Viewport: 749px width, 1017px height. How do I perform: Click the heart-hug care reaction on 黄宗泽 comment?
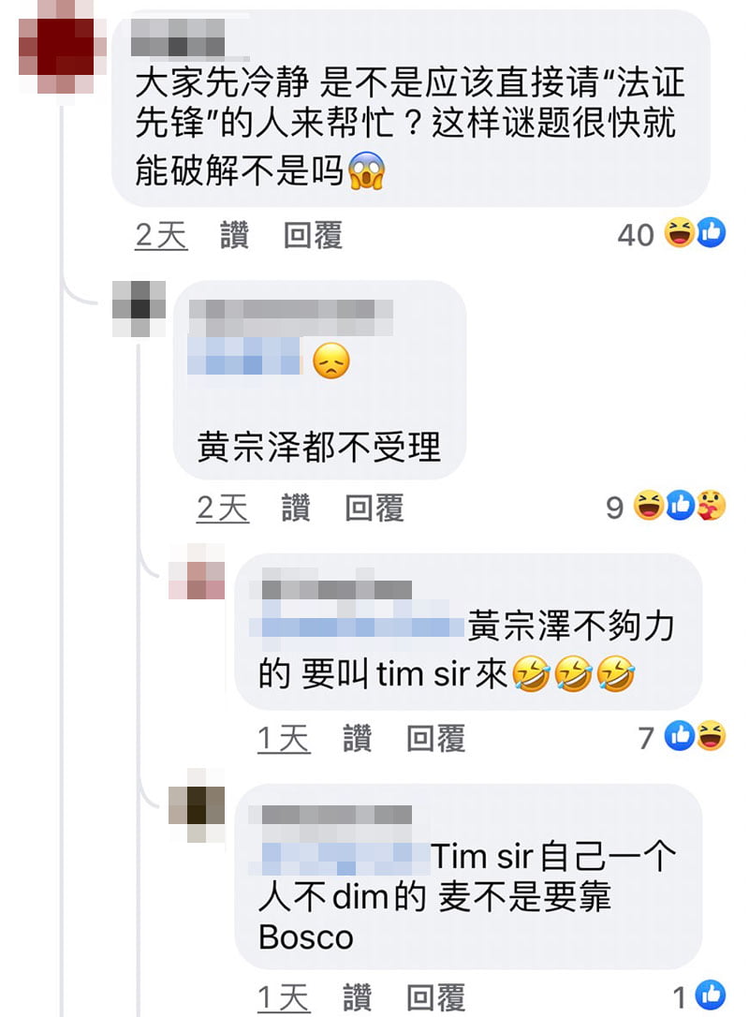pos(712,506)
